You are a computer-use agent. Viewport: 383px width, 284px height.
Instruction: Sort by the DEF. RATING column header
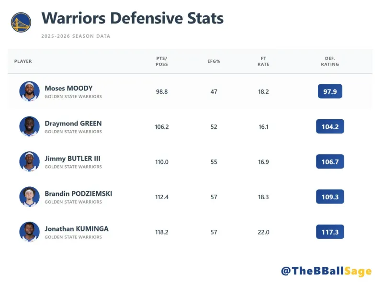pyautogui.click(x=330, y=61)
